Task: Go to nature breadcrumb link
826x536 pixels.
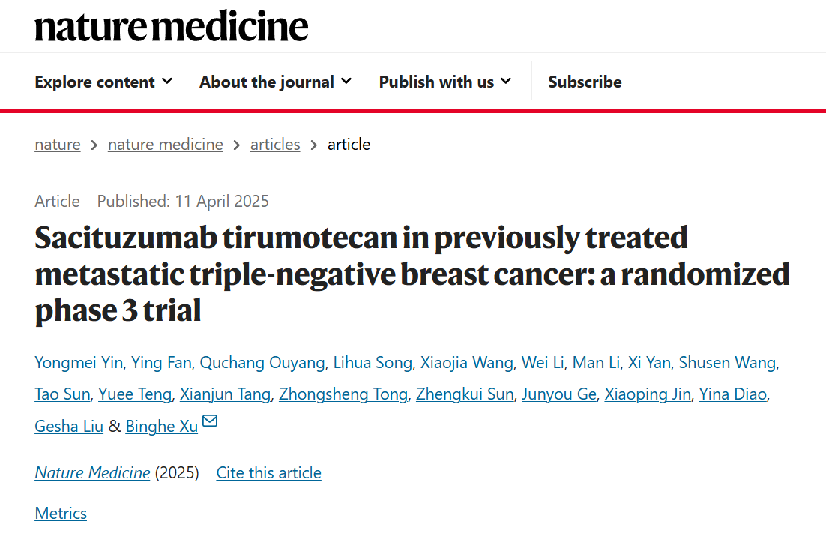Action: [58, 145]
